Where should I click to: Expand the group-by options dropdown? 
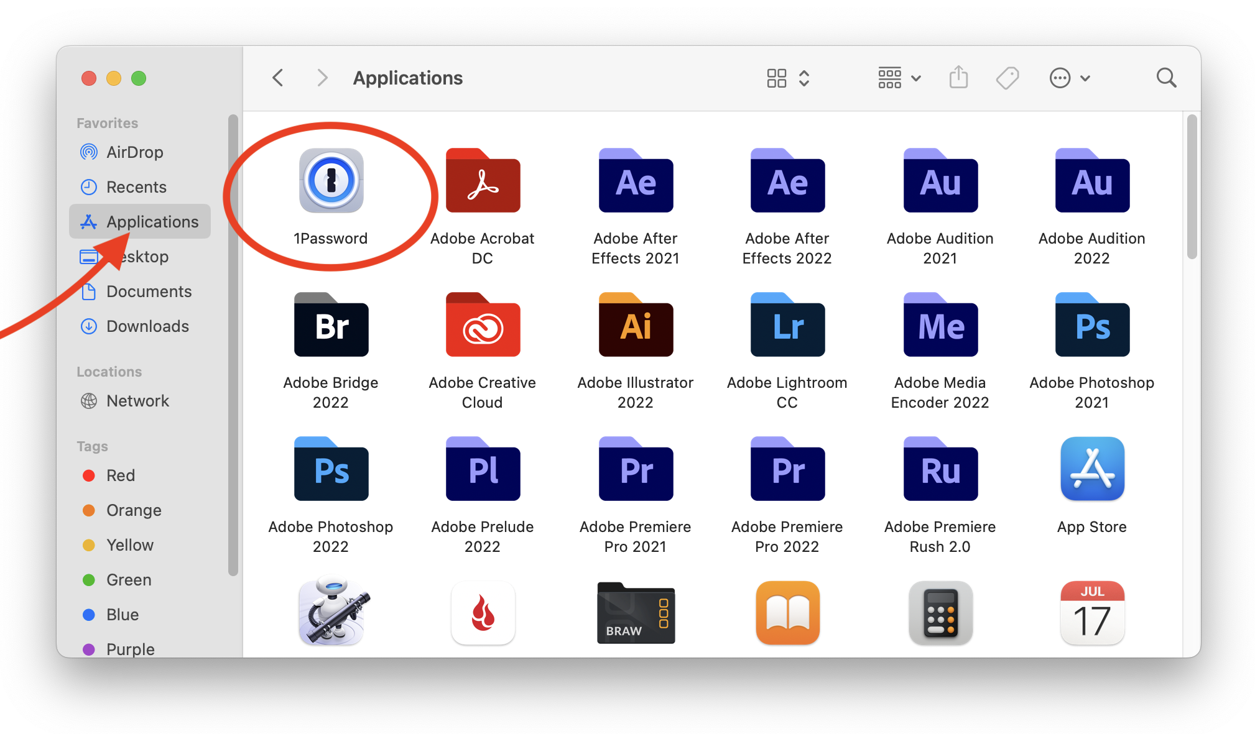point(899,78)
